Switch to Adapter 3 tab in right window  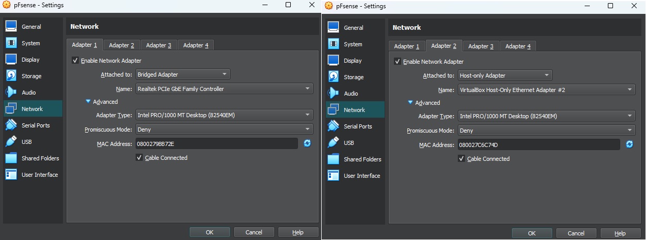click(x=481, y=46)
